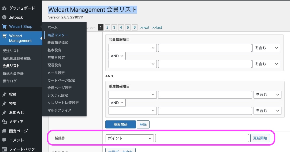This screenshot has height=152, width=290.
Task: Open the コメント menu
Action: point(16,140)
